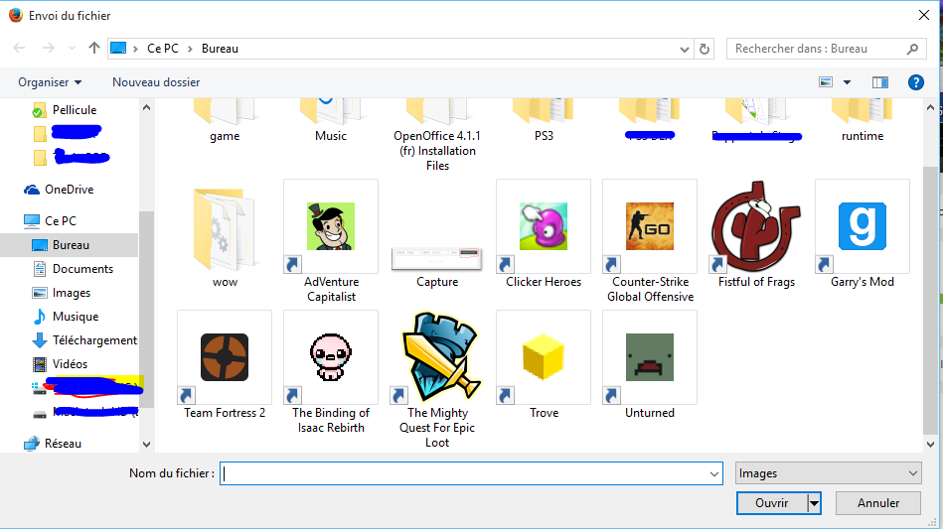Open the AdVenture Capitalist shortcut icon

[331, 226]
